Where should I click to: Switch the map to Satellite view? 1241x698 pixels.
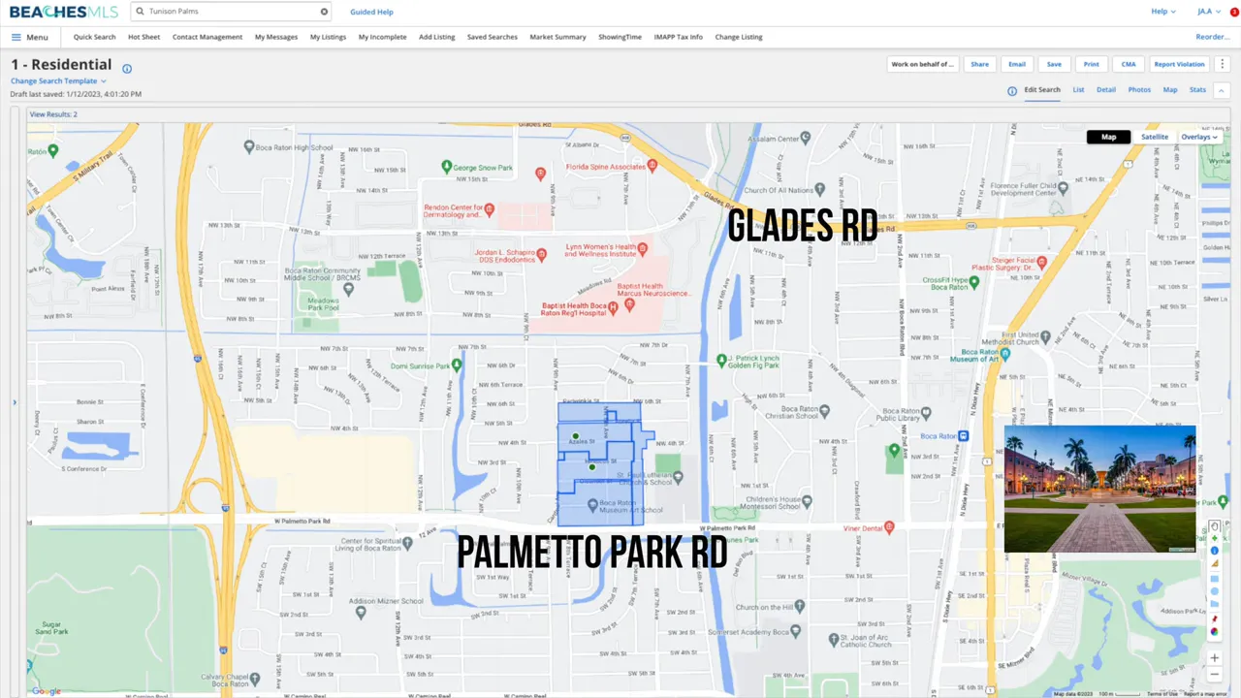click(1155, 137)
